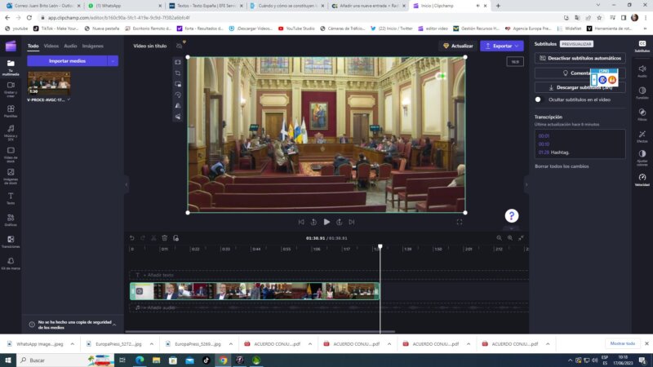Image resolution: width=653 pixels, height=367 pixels.
Task: Collapse the timeline with the chevron under help
Action: pyautogui.click(x=512, y=228)
